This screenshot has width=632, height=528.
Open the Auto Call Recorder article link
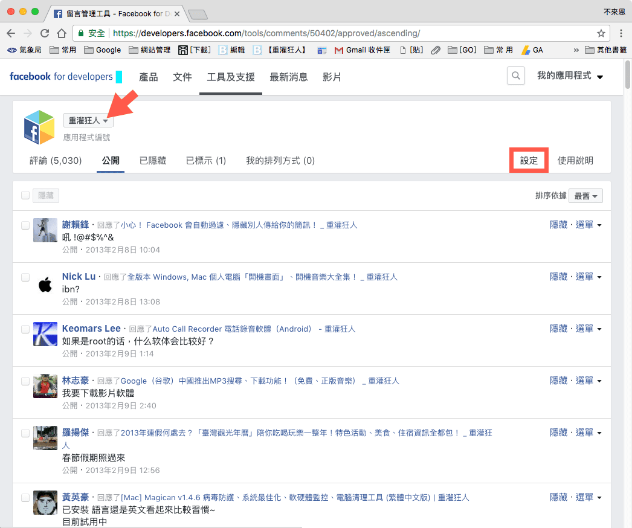254,329
